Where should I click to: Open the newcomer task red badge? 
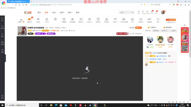pyautogui.click(x=122, y=34)
